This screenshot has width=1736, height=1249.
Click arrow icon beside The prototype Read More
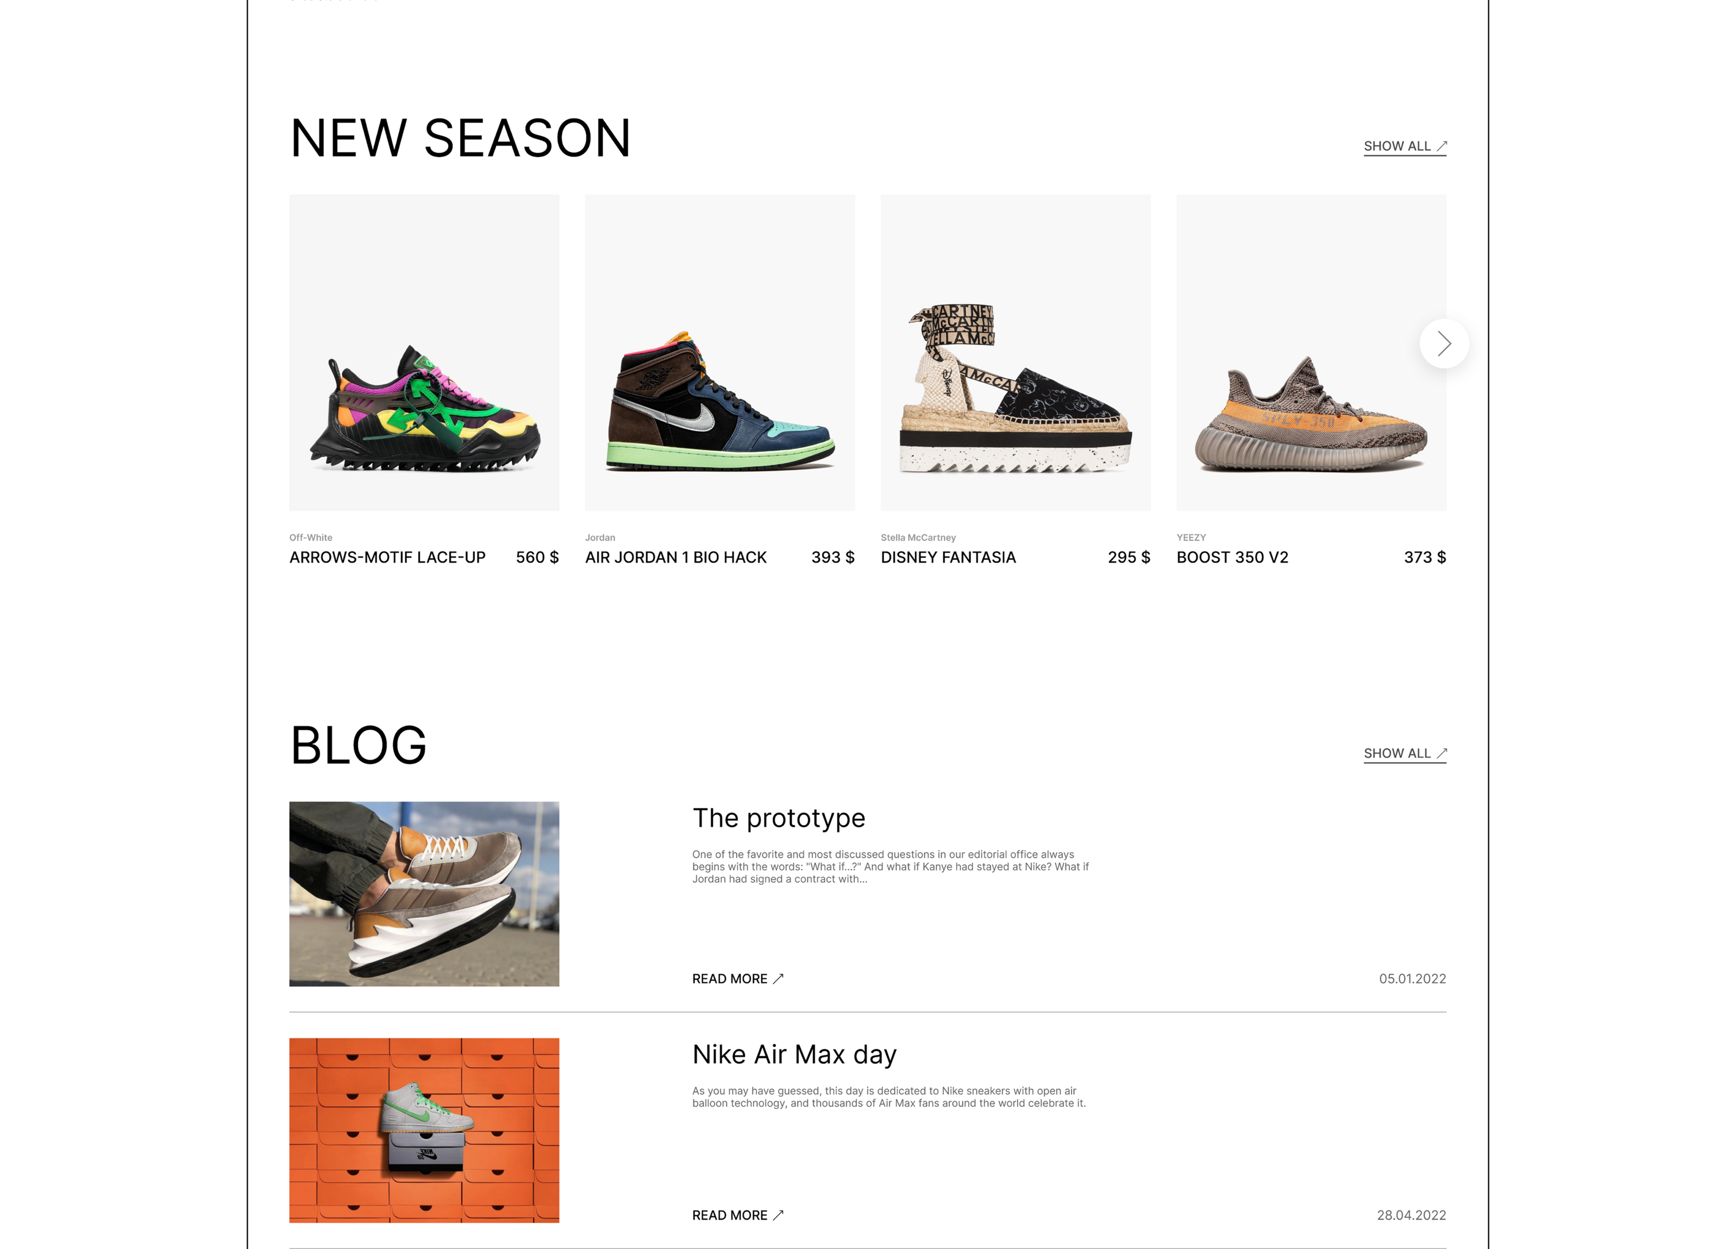(x=778, y=979)
